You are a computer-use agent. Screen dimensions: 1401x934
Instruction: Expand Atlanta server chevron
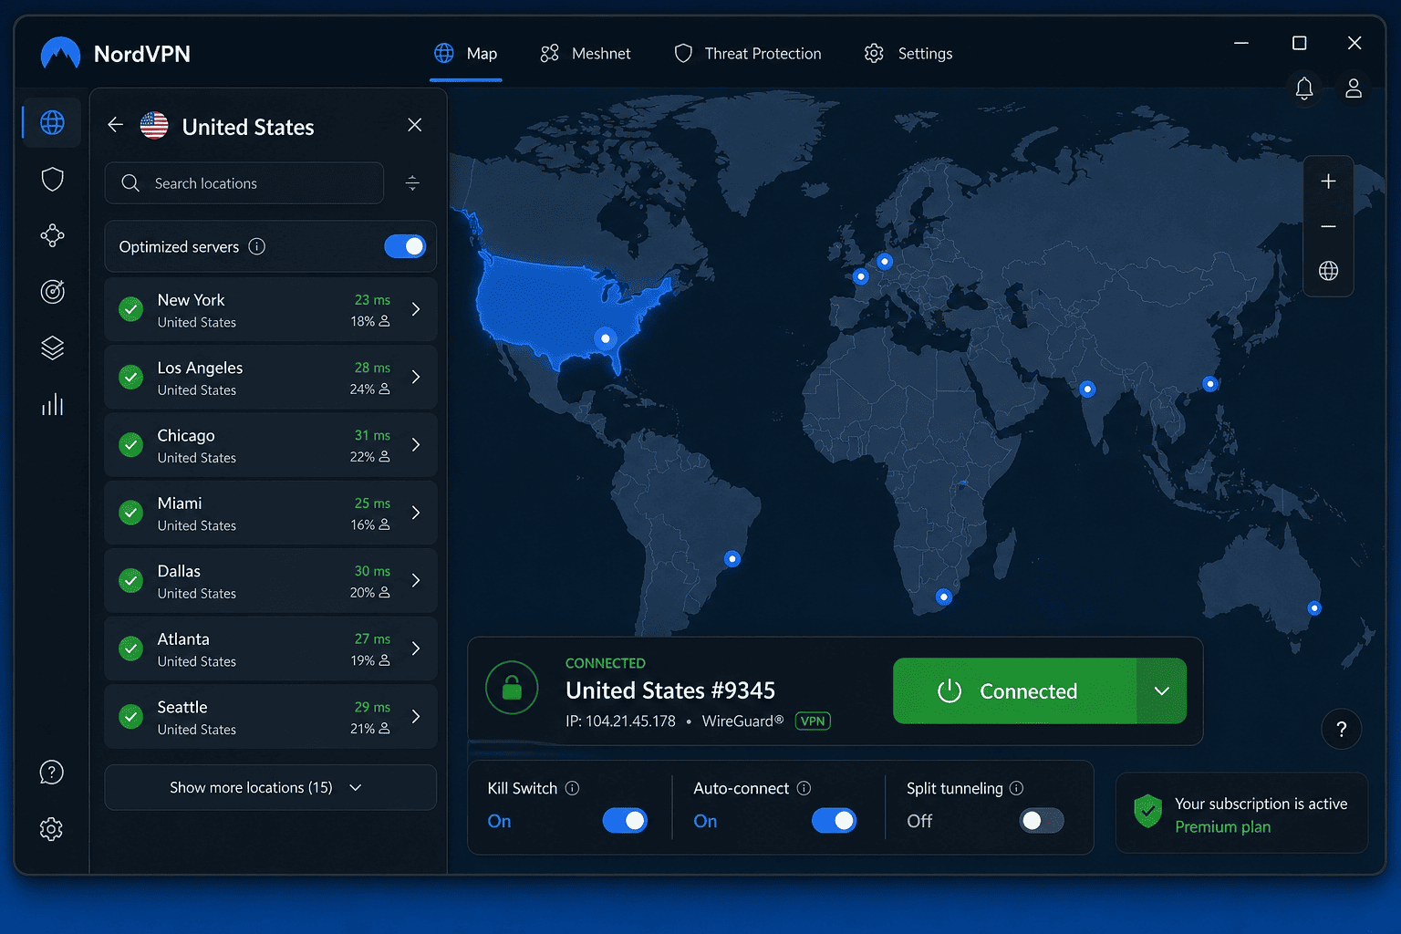coord(416,649)
